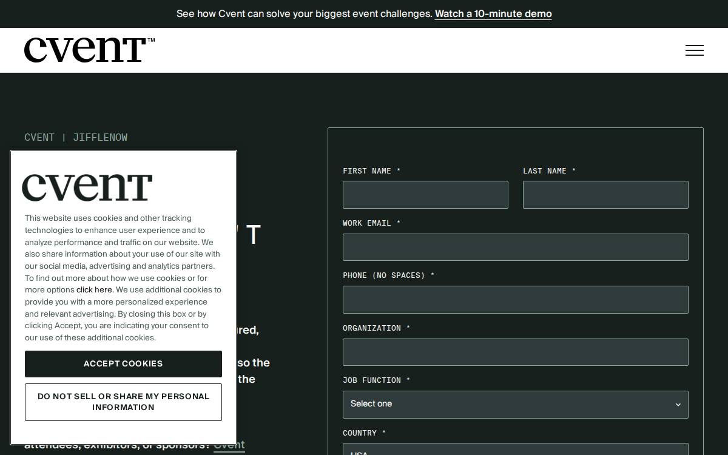728x455 pixels.
Task: Click the 'JOB FUNCTION *' label
Action: coord(376,380)
